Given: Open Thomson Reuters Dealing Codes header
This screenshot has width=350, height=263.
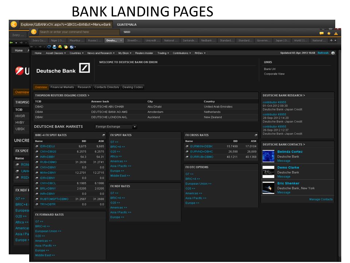Looking at the screenshot, I should (62, 95).
